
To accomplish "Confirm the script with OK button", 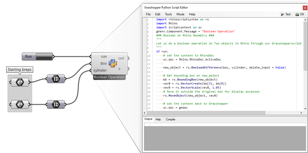I will [300, 14].
